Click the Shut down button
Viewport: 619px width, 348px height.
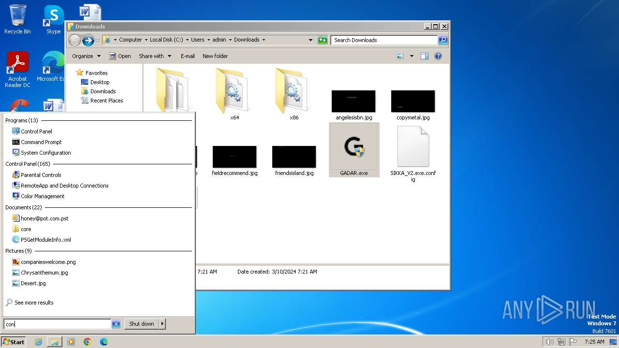(142, 324)
